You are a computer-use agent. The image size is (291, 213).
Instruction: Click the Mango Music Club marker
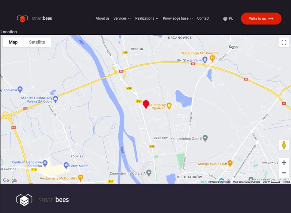coord(230,164)
